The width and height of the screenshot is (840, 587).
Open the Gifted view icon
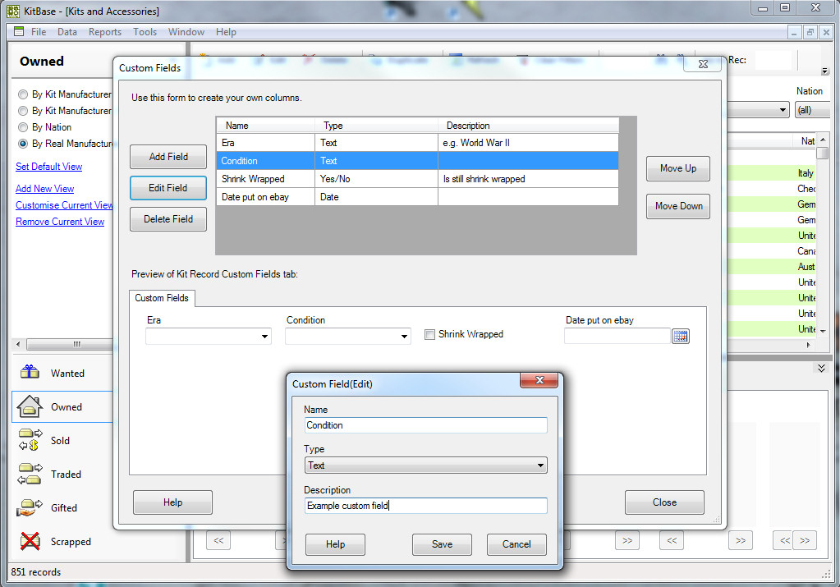[30, 507]
